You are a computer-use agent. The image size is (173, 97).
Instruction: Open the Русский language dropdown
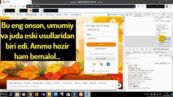click(x=112, y=15)
